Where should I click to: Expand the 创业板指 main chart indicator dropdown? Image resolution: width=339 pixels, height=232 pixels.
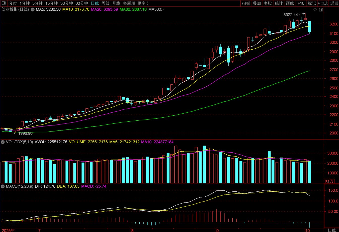pyautogui.click(x=33, y=9)
